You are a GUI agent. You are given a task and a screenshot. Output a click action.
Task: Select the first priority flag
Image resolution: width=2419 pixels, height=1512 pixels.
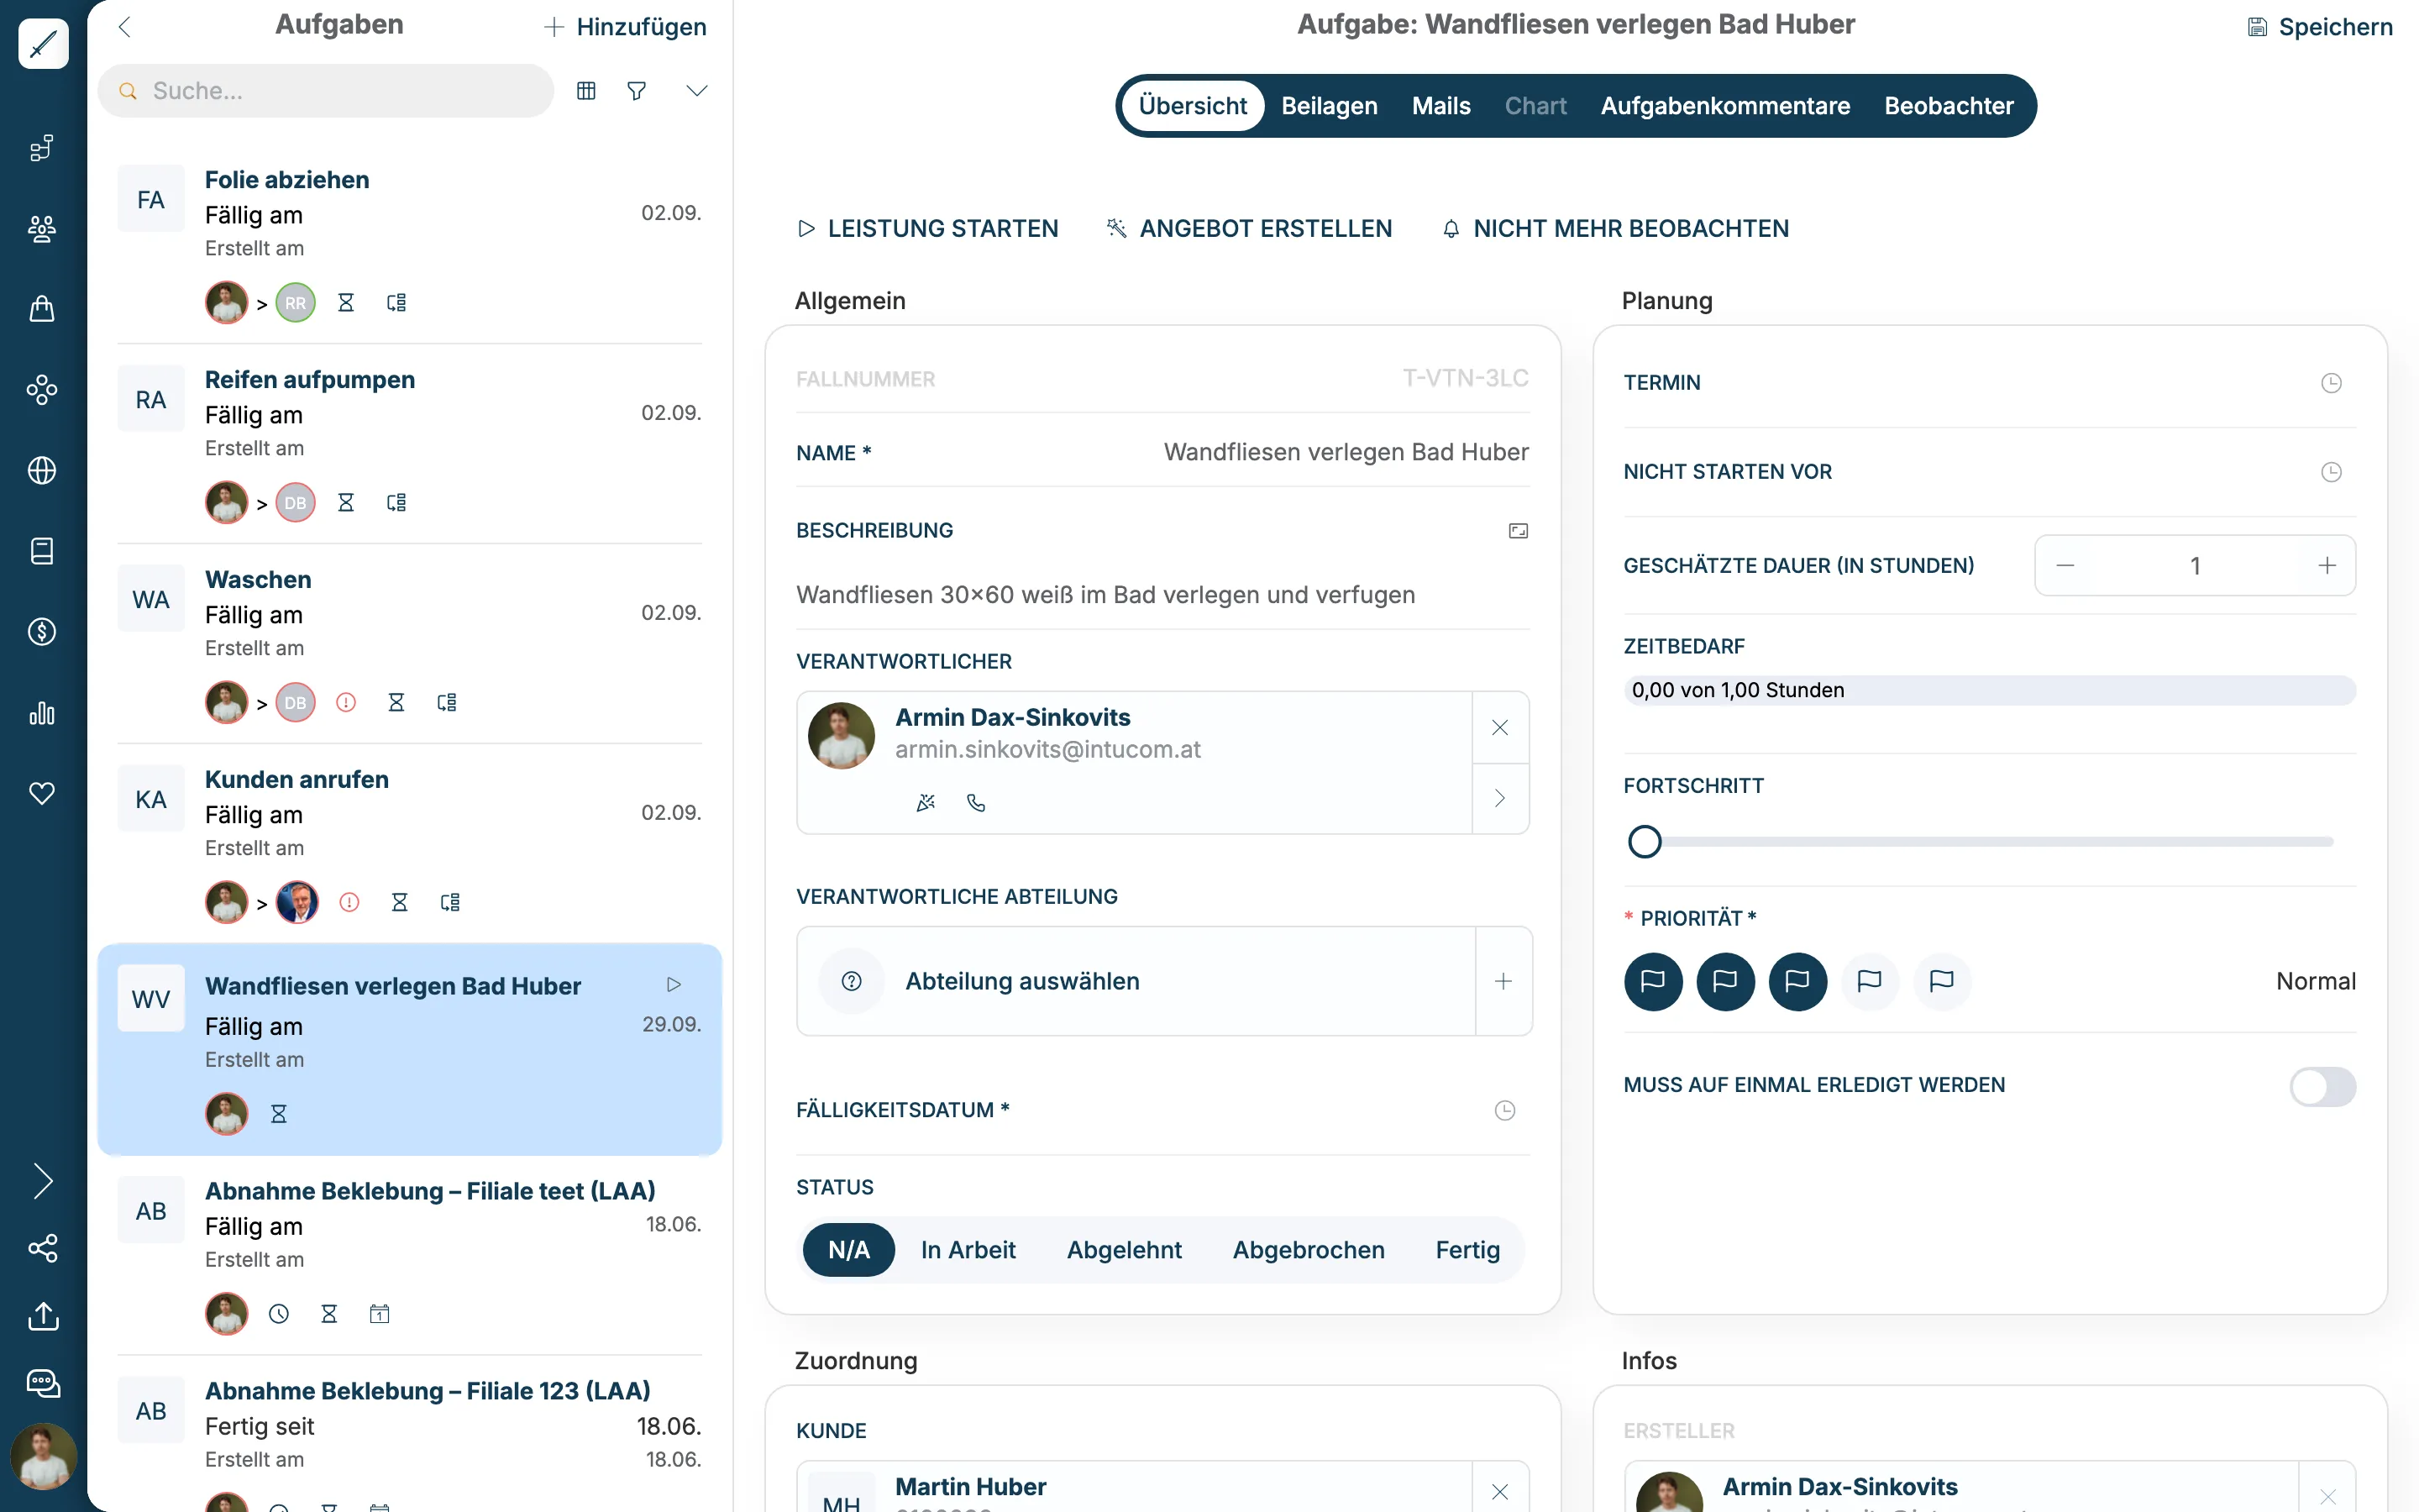pos(1653,982)
